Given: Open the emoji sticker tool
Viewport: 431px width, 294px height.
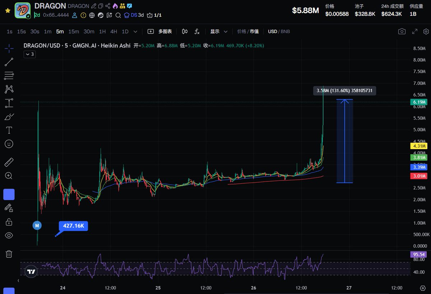Looking at the screenshot, I should (9, 144).
